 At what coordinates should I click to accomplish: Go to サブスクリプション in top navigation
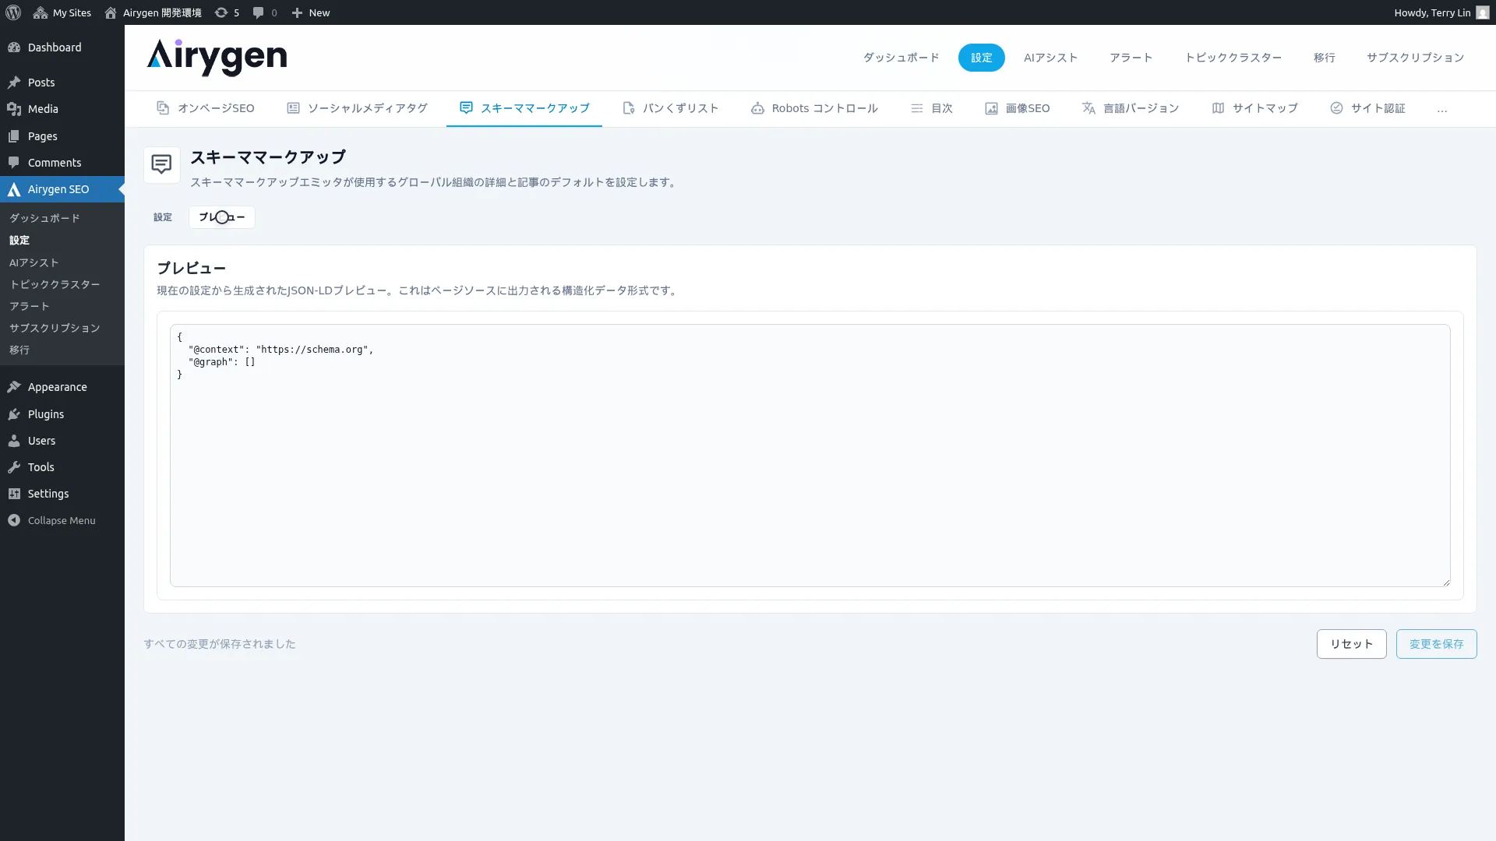coord(1416,58)
